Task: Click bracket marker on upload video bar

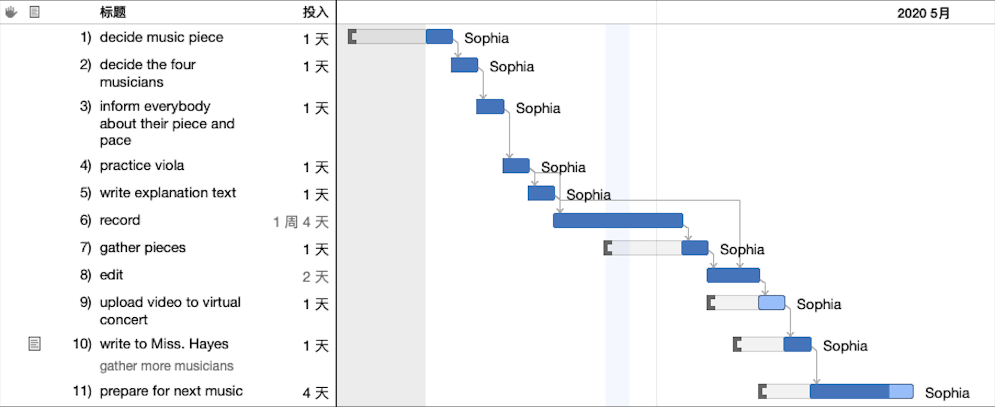Action: point(711,303)
